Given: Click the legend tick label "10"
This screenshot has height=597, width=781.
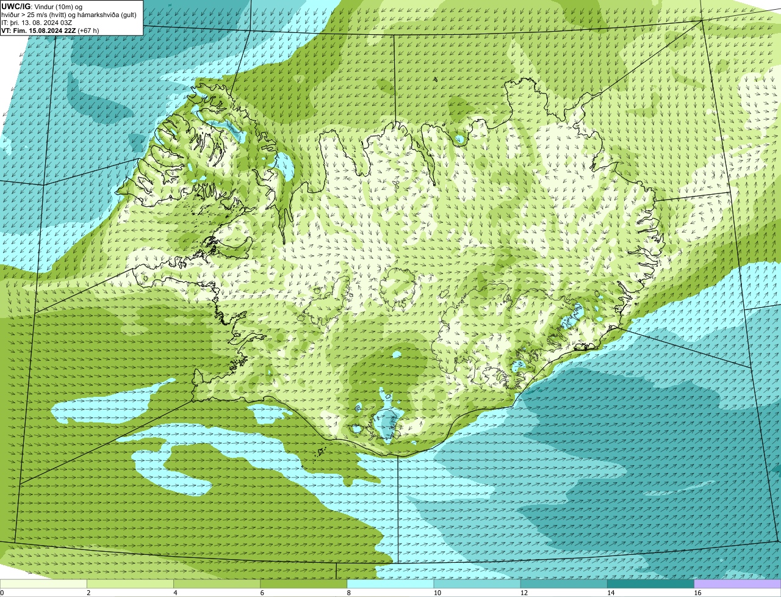Looking at the screenshot, I should [437, 593].
